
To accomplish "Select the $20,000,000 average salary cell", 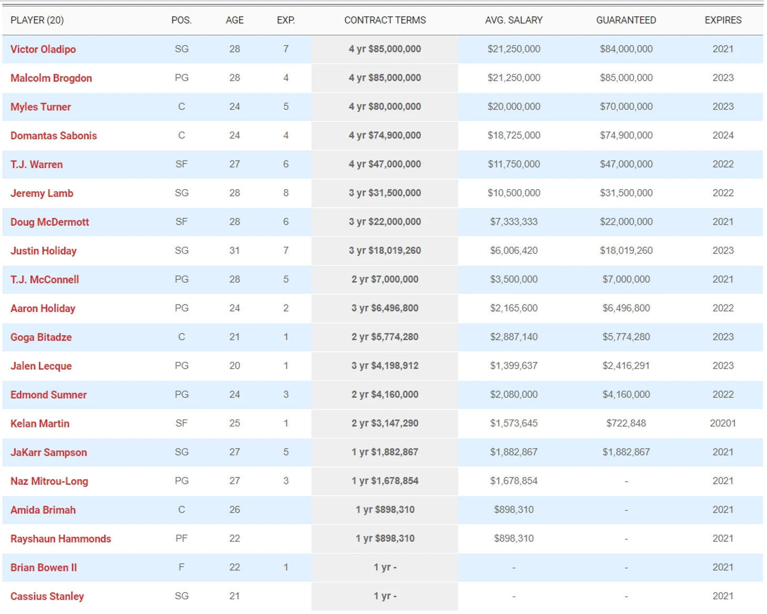I will pos(514,107).
